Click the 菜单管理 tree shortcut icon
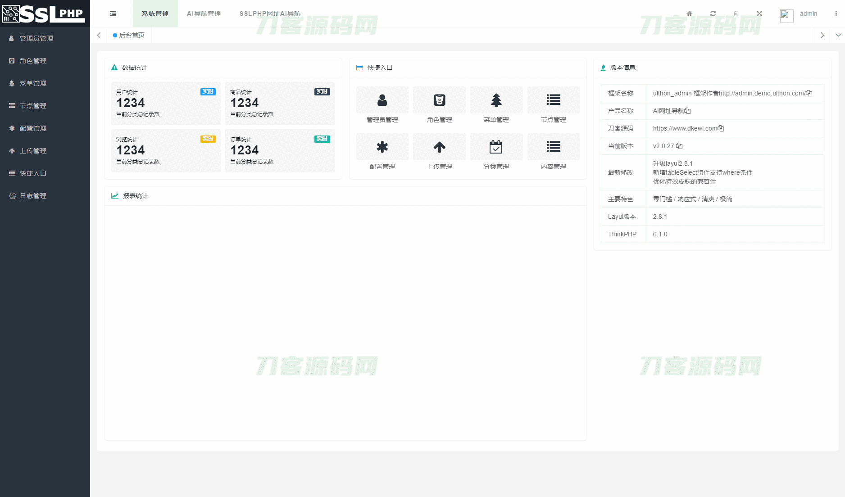Viewport: 845px width, 497px height. click(496, 100)
